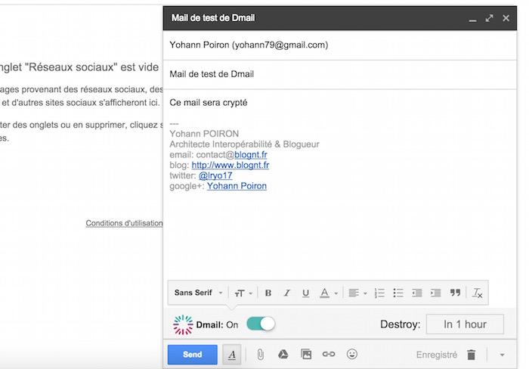
Task: Click the subject field 'Mail de test de Dmail'
Action: [x=340, y=74]
